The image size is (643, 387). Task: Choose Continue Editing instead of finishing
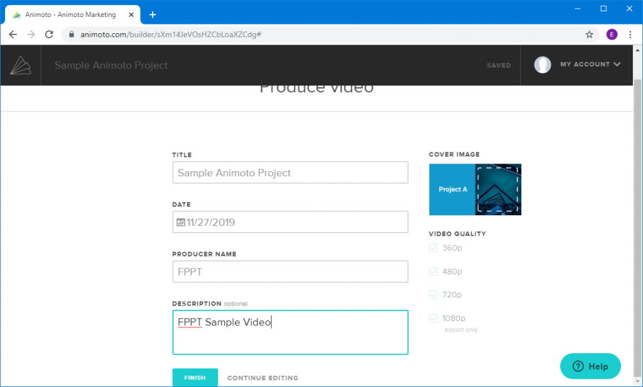[262, 378]
